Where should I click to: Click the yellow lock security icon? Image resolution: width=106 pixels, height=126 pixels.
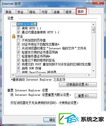[x=14, y=36]
